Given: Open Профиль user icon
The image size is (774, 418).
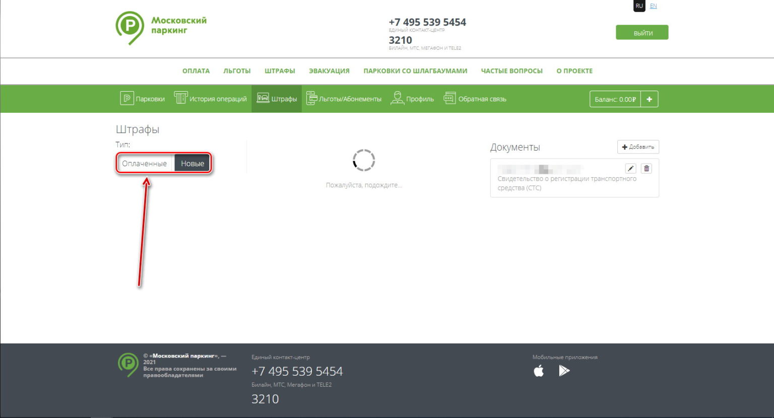Looking at the screenshot, I should (x=398, y=98).
